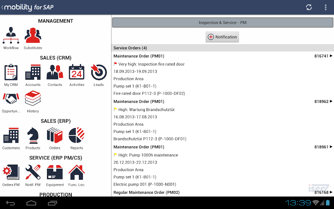Open the Leads target icon
The width and height of the screenshot is (334, 209).
99,72
